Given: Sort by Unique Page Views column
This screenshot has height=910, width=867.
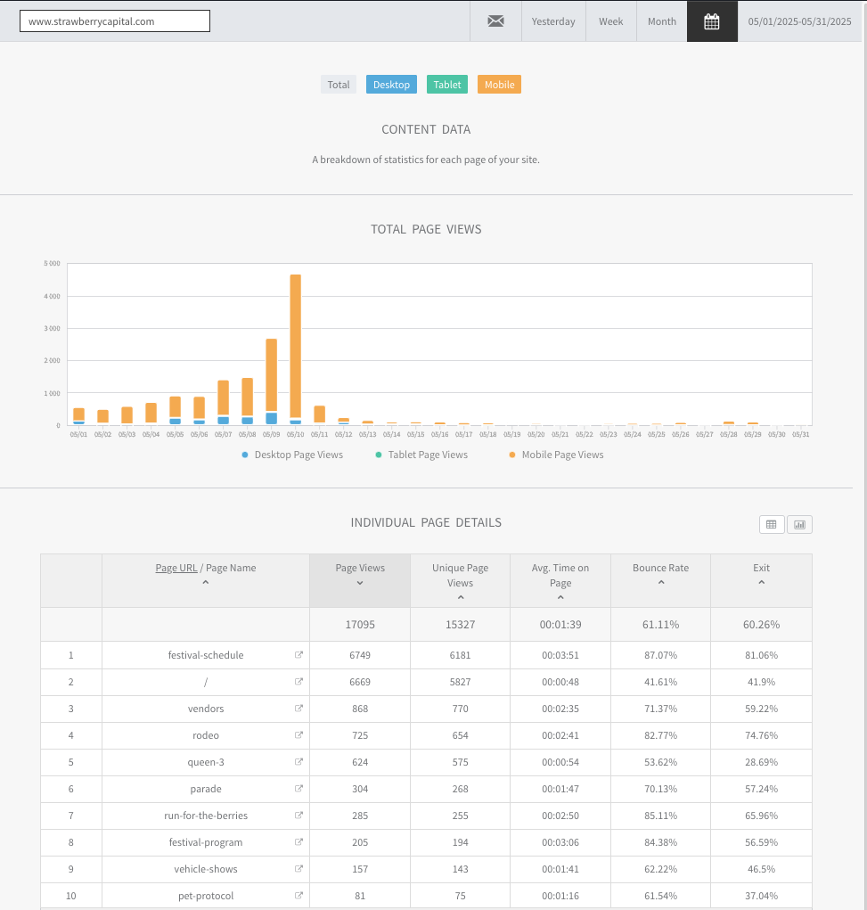Looking at the screenshot, I should (x=460, y=581).
